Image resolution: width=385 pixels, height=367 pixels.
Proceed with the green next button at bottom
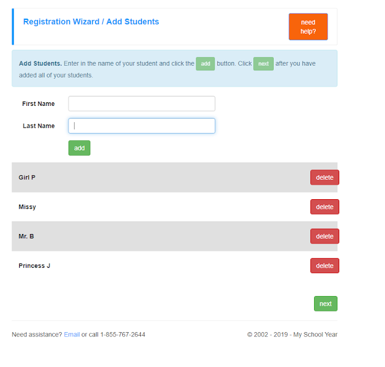[x=325, y=304]
